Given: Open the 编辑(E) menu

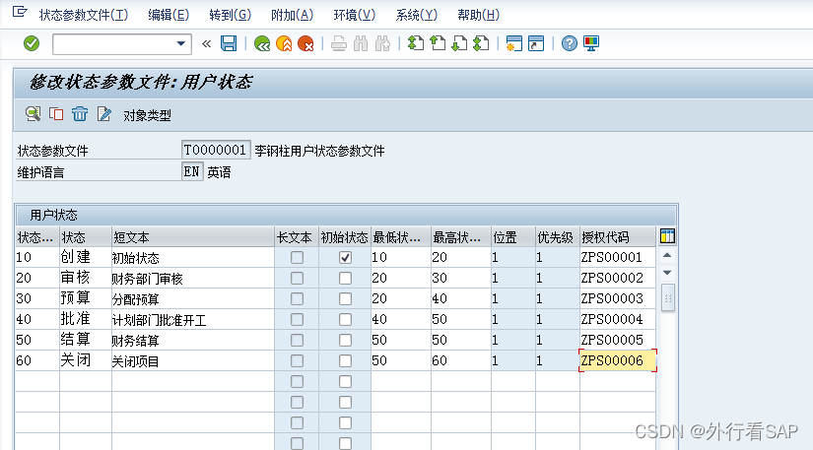Looking at the screenshot, I should 169,15.
